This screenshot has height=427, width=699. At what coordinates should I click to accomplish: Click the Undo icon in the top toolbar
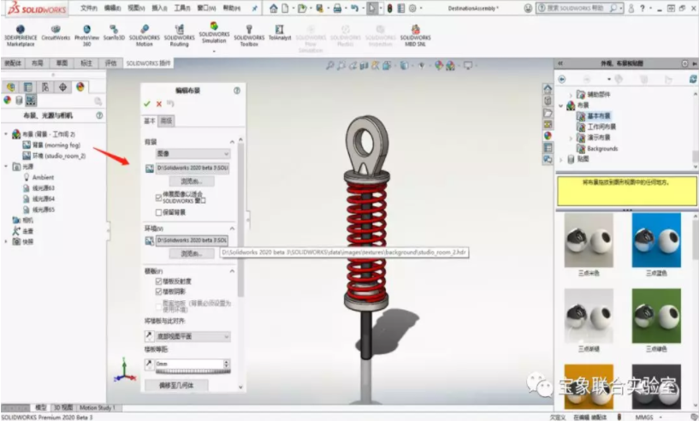point(354,8)
